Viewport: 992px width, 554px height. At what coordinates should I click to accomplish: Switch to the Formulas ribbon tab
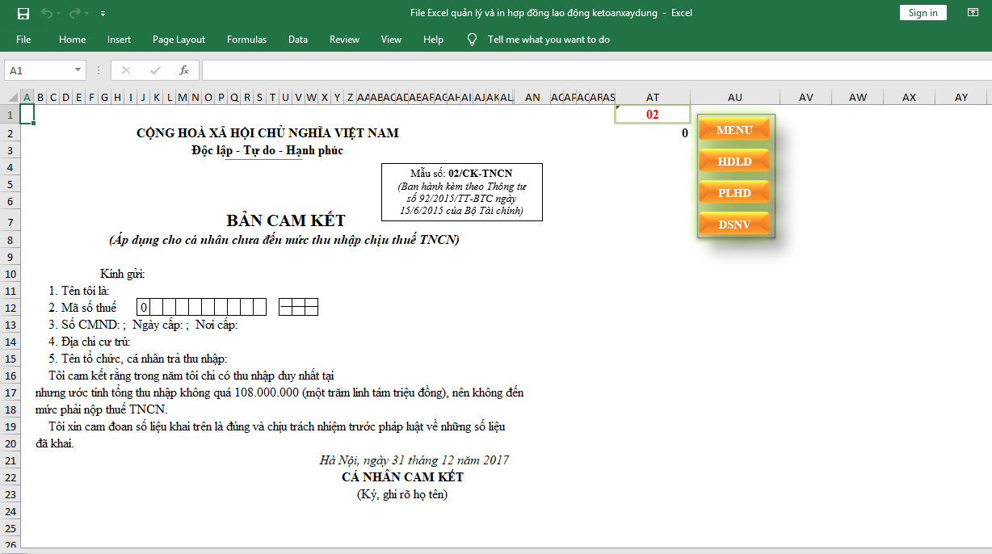(246, 40)
